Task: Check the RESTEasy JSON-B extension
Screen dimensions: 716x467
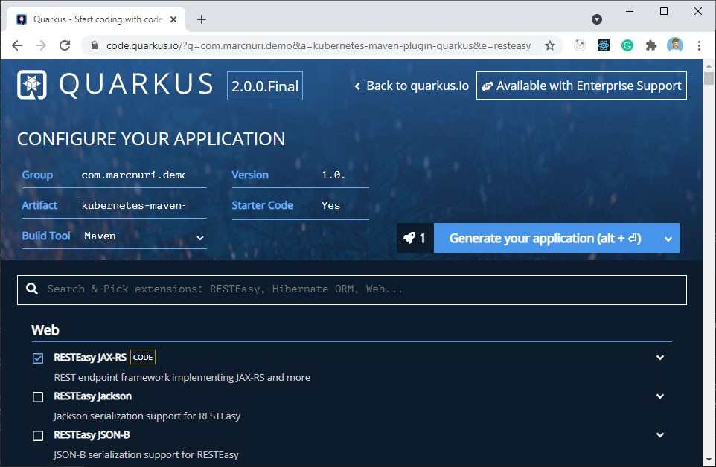Action: [x=38, y=436]
